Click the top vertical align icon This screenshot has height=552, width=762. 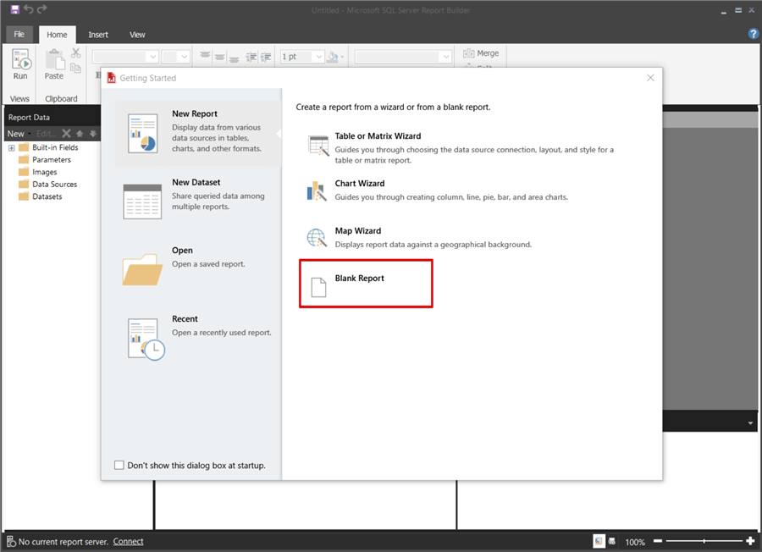click(205, 57)
